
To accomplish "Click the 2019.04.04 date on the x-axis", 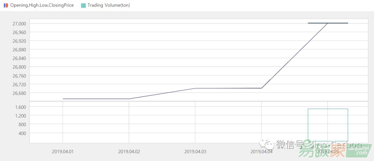I will click(x=261, y=152).
